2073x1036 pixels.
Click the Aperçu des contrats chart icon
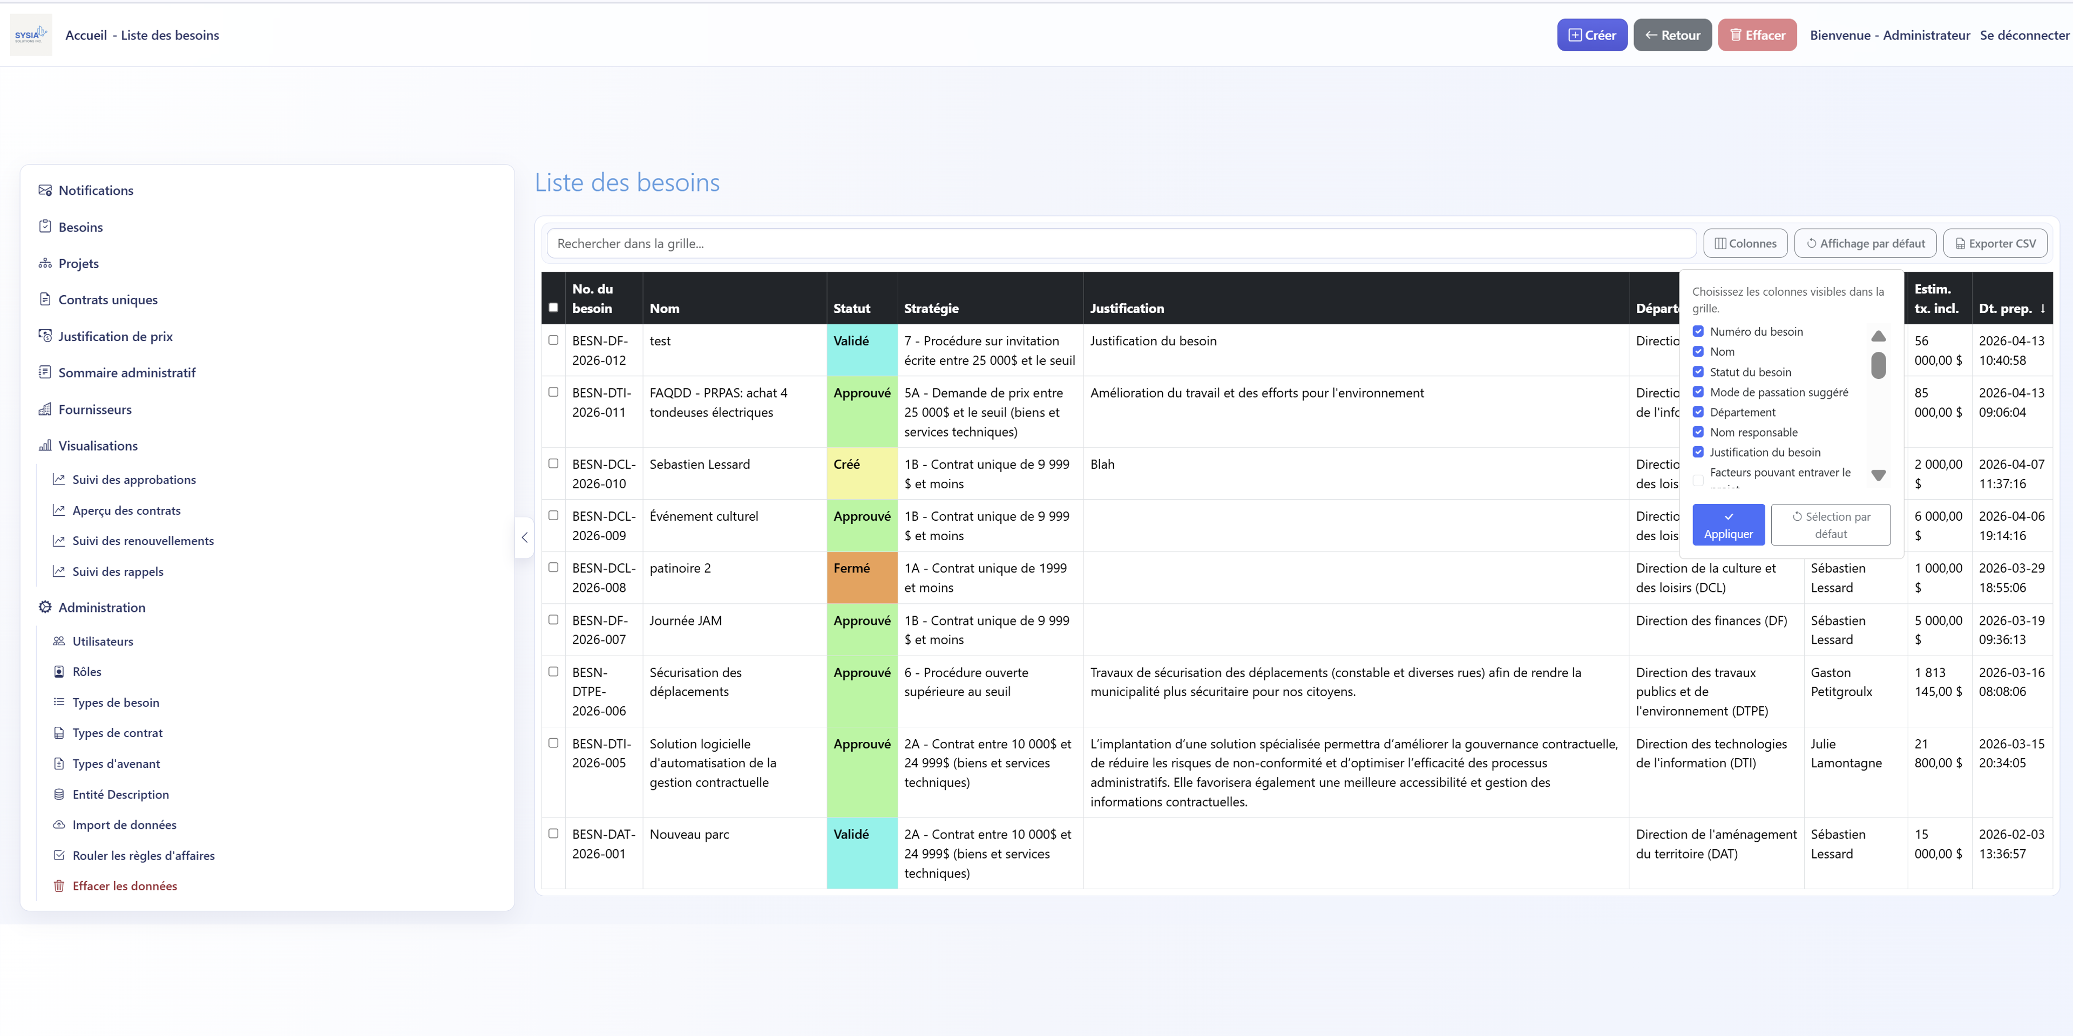point(59,510)
